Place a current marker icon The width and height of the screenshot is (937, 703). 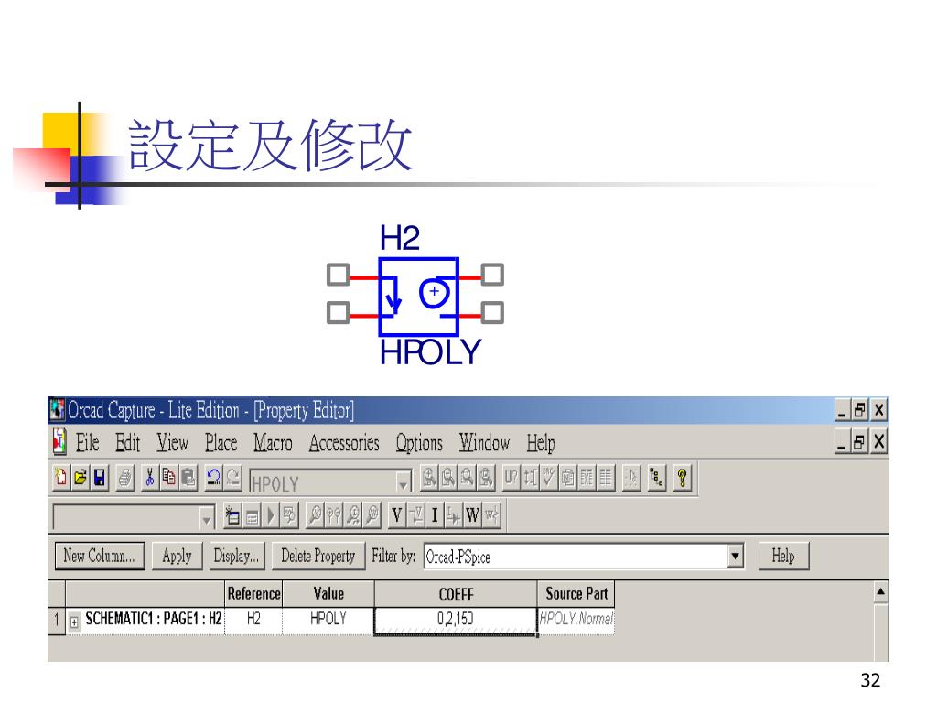click(x=353, y=515)
